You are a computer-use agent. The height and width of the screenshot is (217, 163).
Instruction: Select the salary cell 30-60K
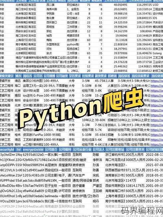pos(100,120)
